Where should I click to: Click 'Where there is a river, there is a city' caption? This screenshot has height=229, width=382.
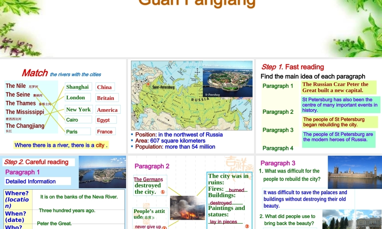(61, 145)
